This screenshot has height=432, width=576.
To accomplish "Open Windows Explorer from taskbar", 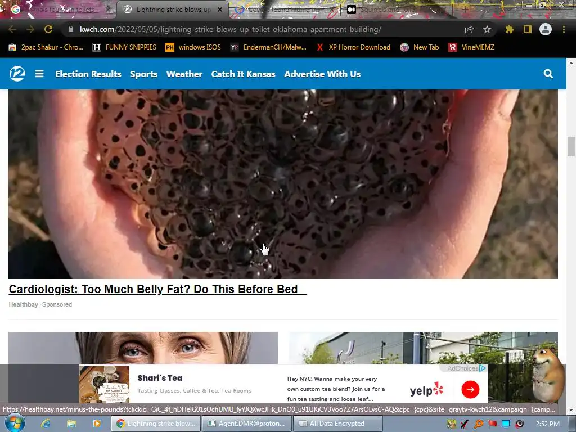I will pos(71,424).
